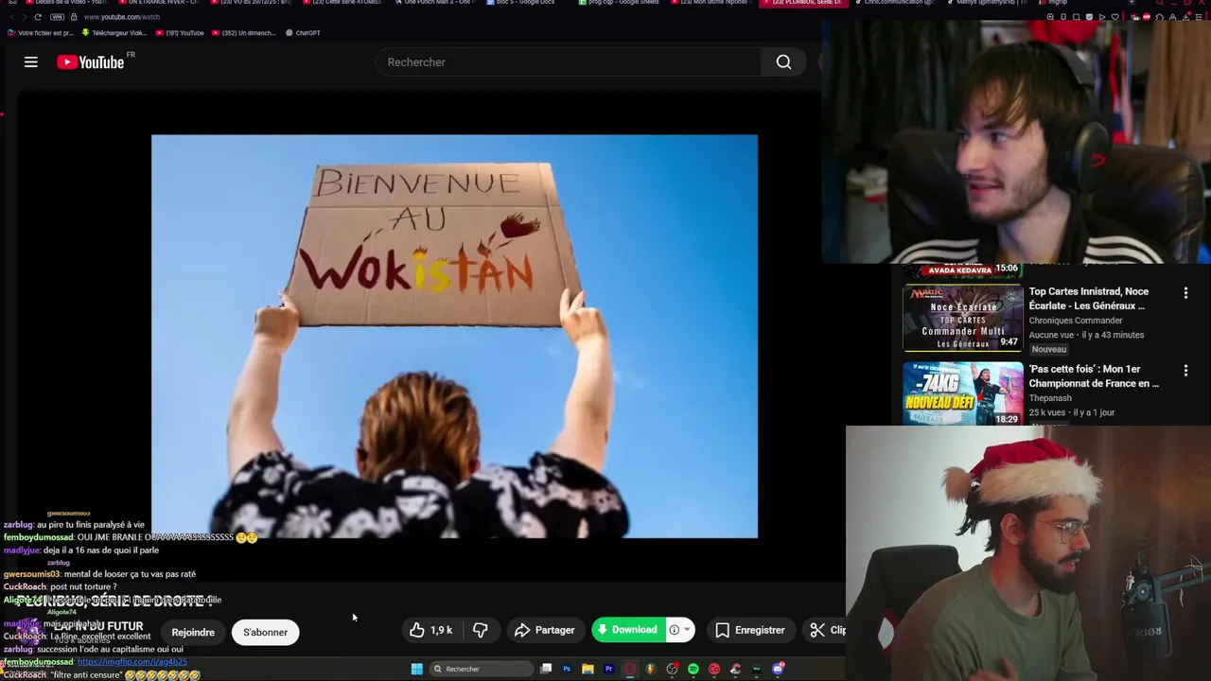Open a new browser tab with plus button
The image size is (1211, 681).
[1132, 3]
